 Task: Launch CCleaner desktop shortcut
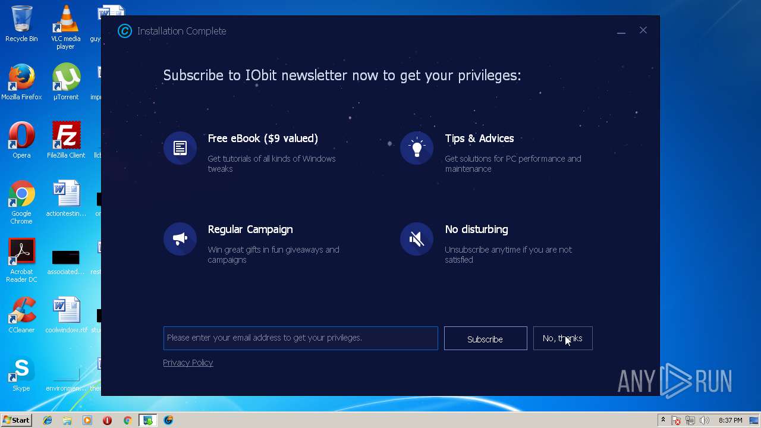coord(21,315)
